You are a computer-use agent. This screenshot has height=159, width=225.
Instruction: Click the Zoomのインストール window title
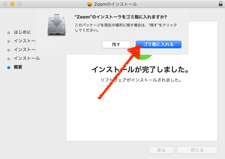[115, 4]
